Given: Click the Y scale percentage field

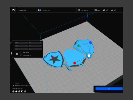Looking at the screenshot, I should pyautogui.click(x=35, y=46).
